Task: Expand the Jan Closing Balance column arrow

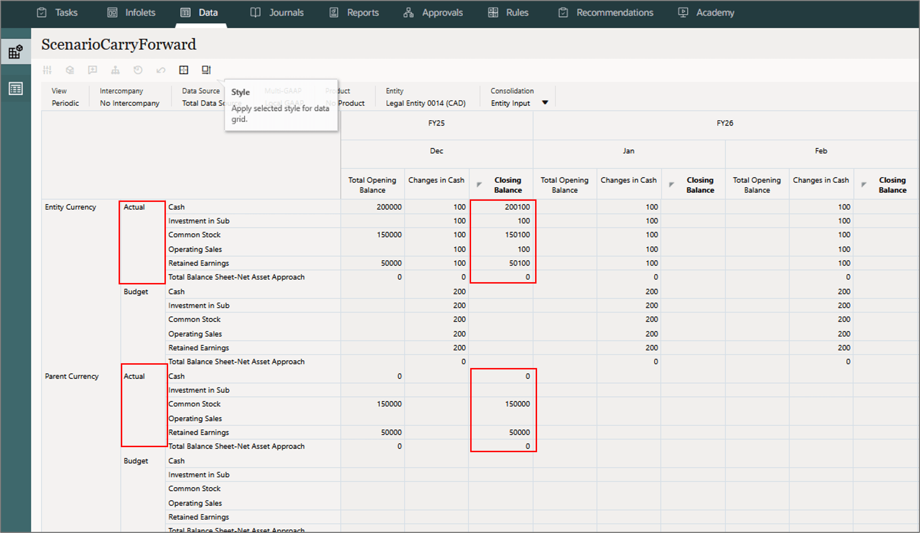Action: [671, 184]
